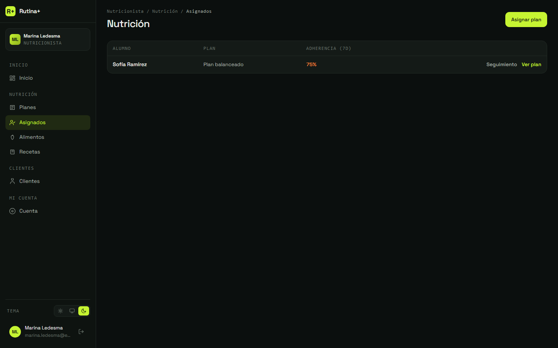
Task: Open the Planes menu item
Action: click(48, 107)
